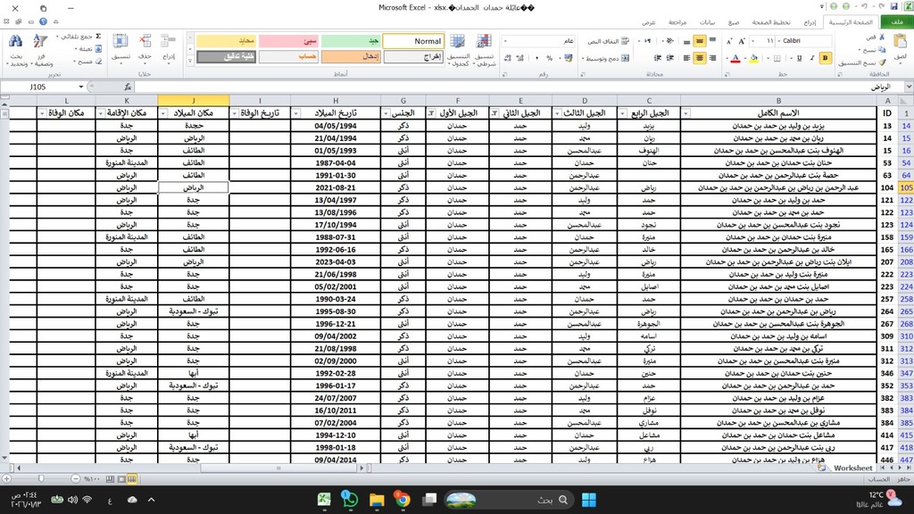Open filter dropdown for الاسم الكامل column
The image size is (914, 514).
686,113
